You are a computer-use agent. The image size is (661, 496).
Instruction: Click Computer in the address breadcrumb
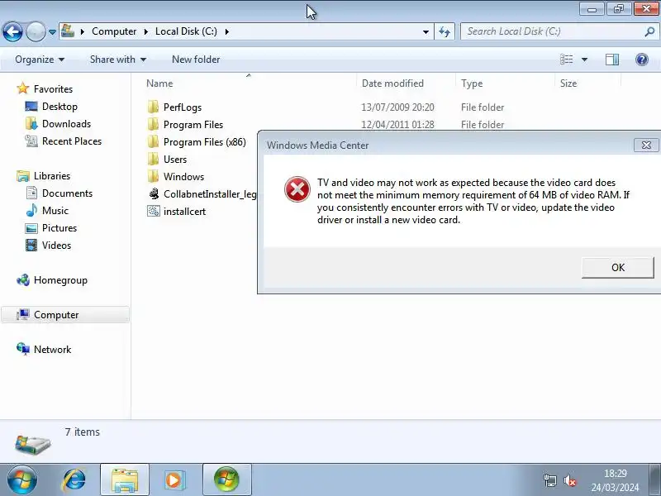[x=114, y=31]
